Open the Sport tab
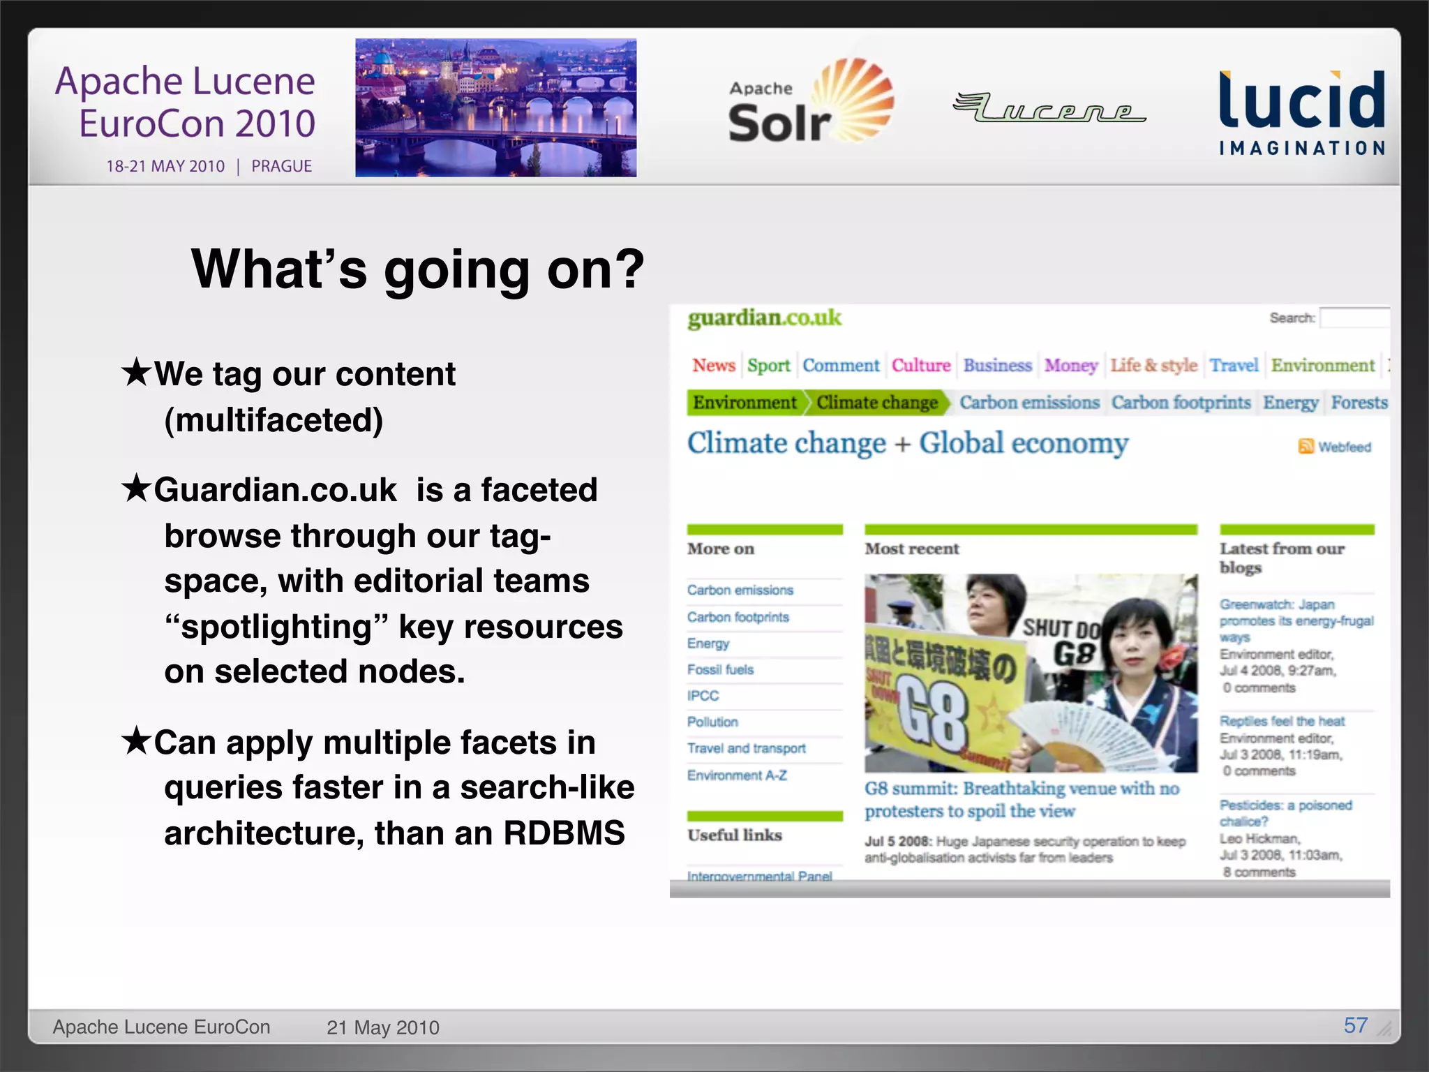Screen dimensions: 1429x1072 [x=769, y=365]
